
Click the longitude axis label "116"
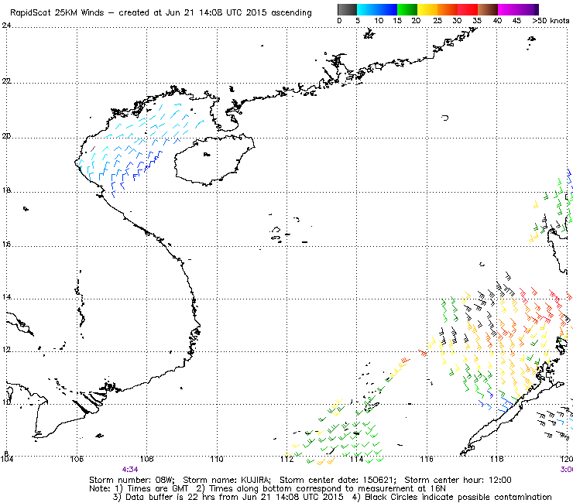(427, 459)
